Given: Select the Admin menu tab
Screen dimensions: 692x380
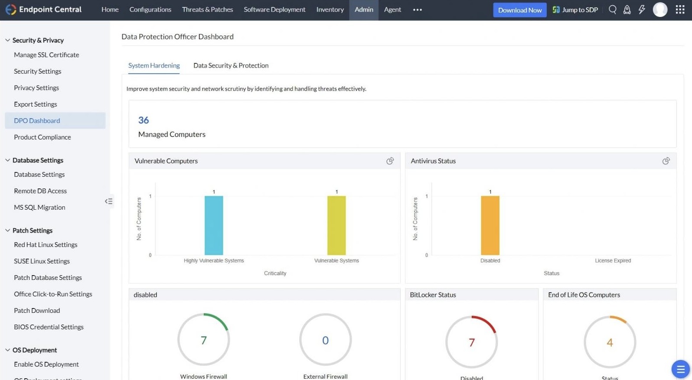Looking at the screenshot, I should pyautogui.click(x=364, y=10).
